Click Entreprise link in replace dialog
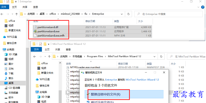Screen dimensions: 206x103 111,80
